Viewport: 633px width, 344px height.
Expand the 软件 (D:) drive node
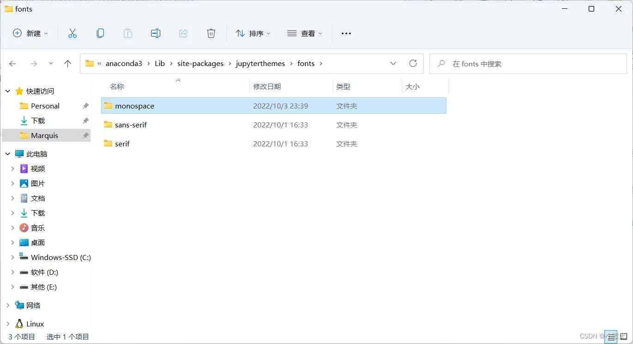tap(13, 272)
